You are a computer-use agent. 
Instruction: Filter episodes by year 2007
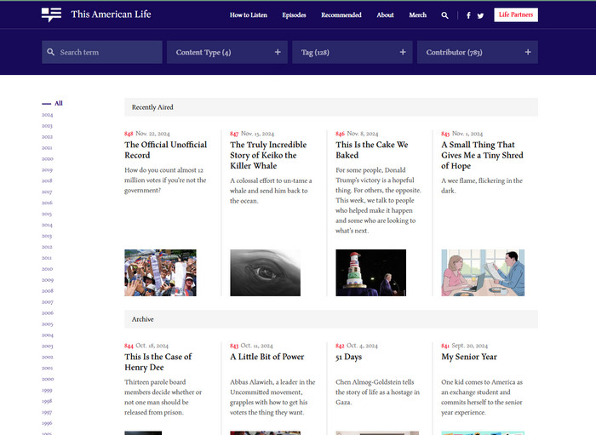[47, 302]
